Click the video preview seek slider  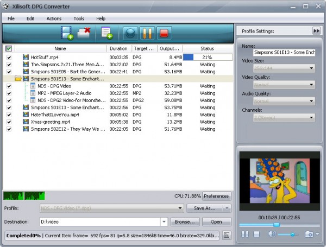point(278,225)
